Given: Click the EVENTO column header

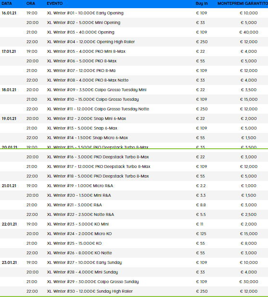Looking at the screenshot, I should (54, 3).
